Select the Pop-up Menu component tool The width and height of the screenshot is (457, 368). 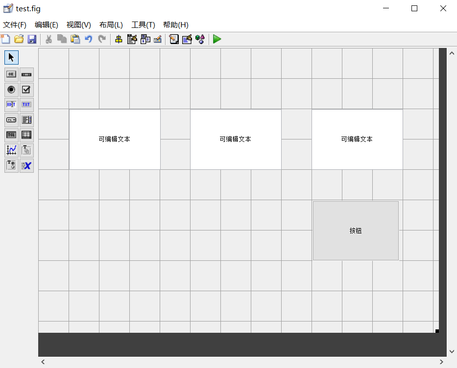pos(11,120)
